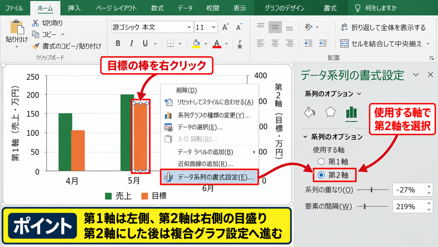Open the グラフのデザイン ribbon tab

(x=284, y=8)
